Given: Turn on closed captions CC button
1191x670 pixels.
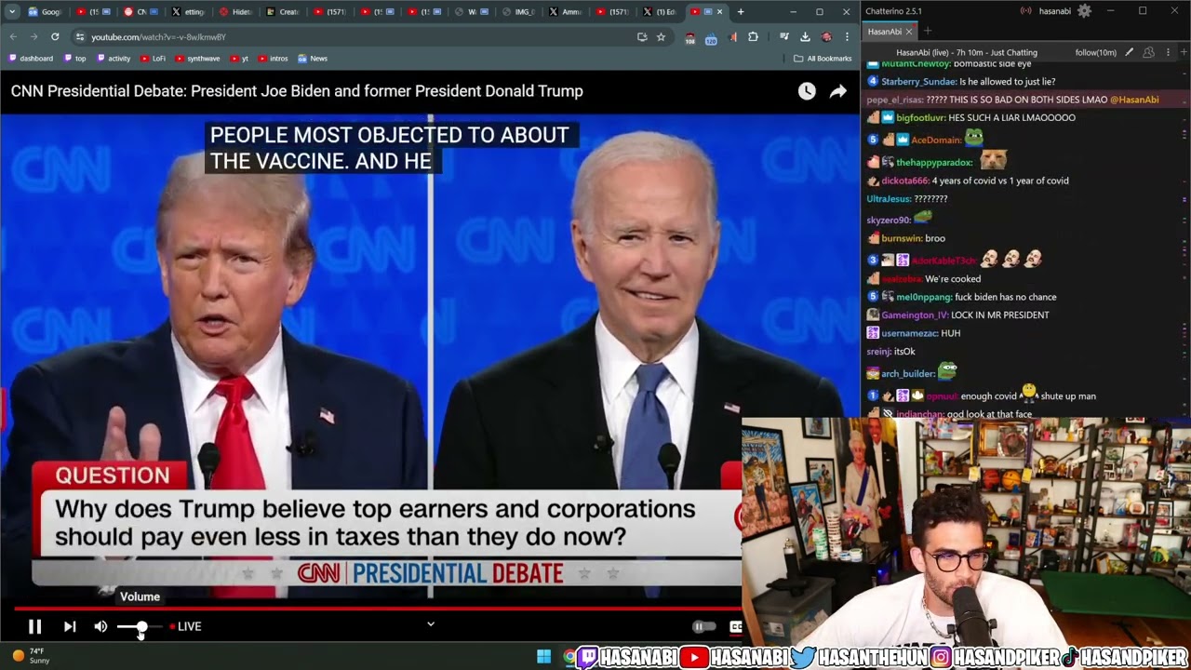Looking at the screenshot, I should pyautogui.click(x=735, y=627).
